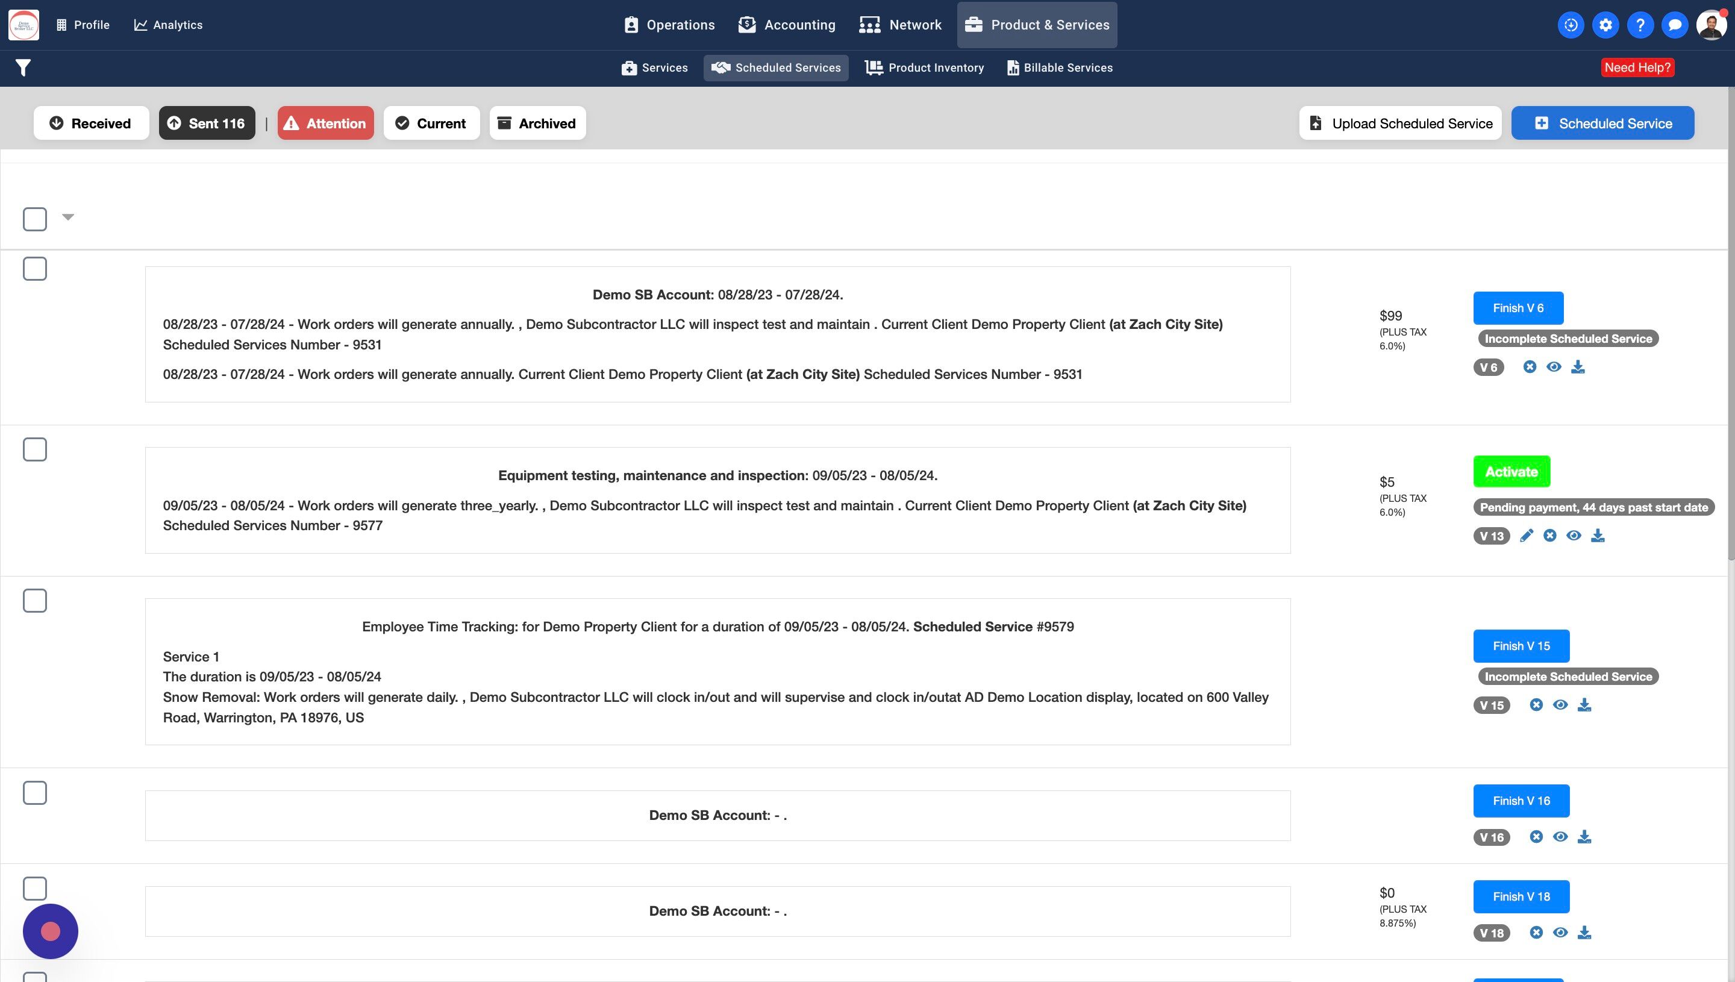Click cancel X icon for V 15
The image size is (1735, 982).
click(1536, 705)
